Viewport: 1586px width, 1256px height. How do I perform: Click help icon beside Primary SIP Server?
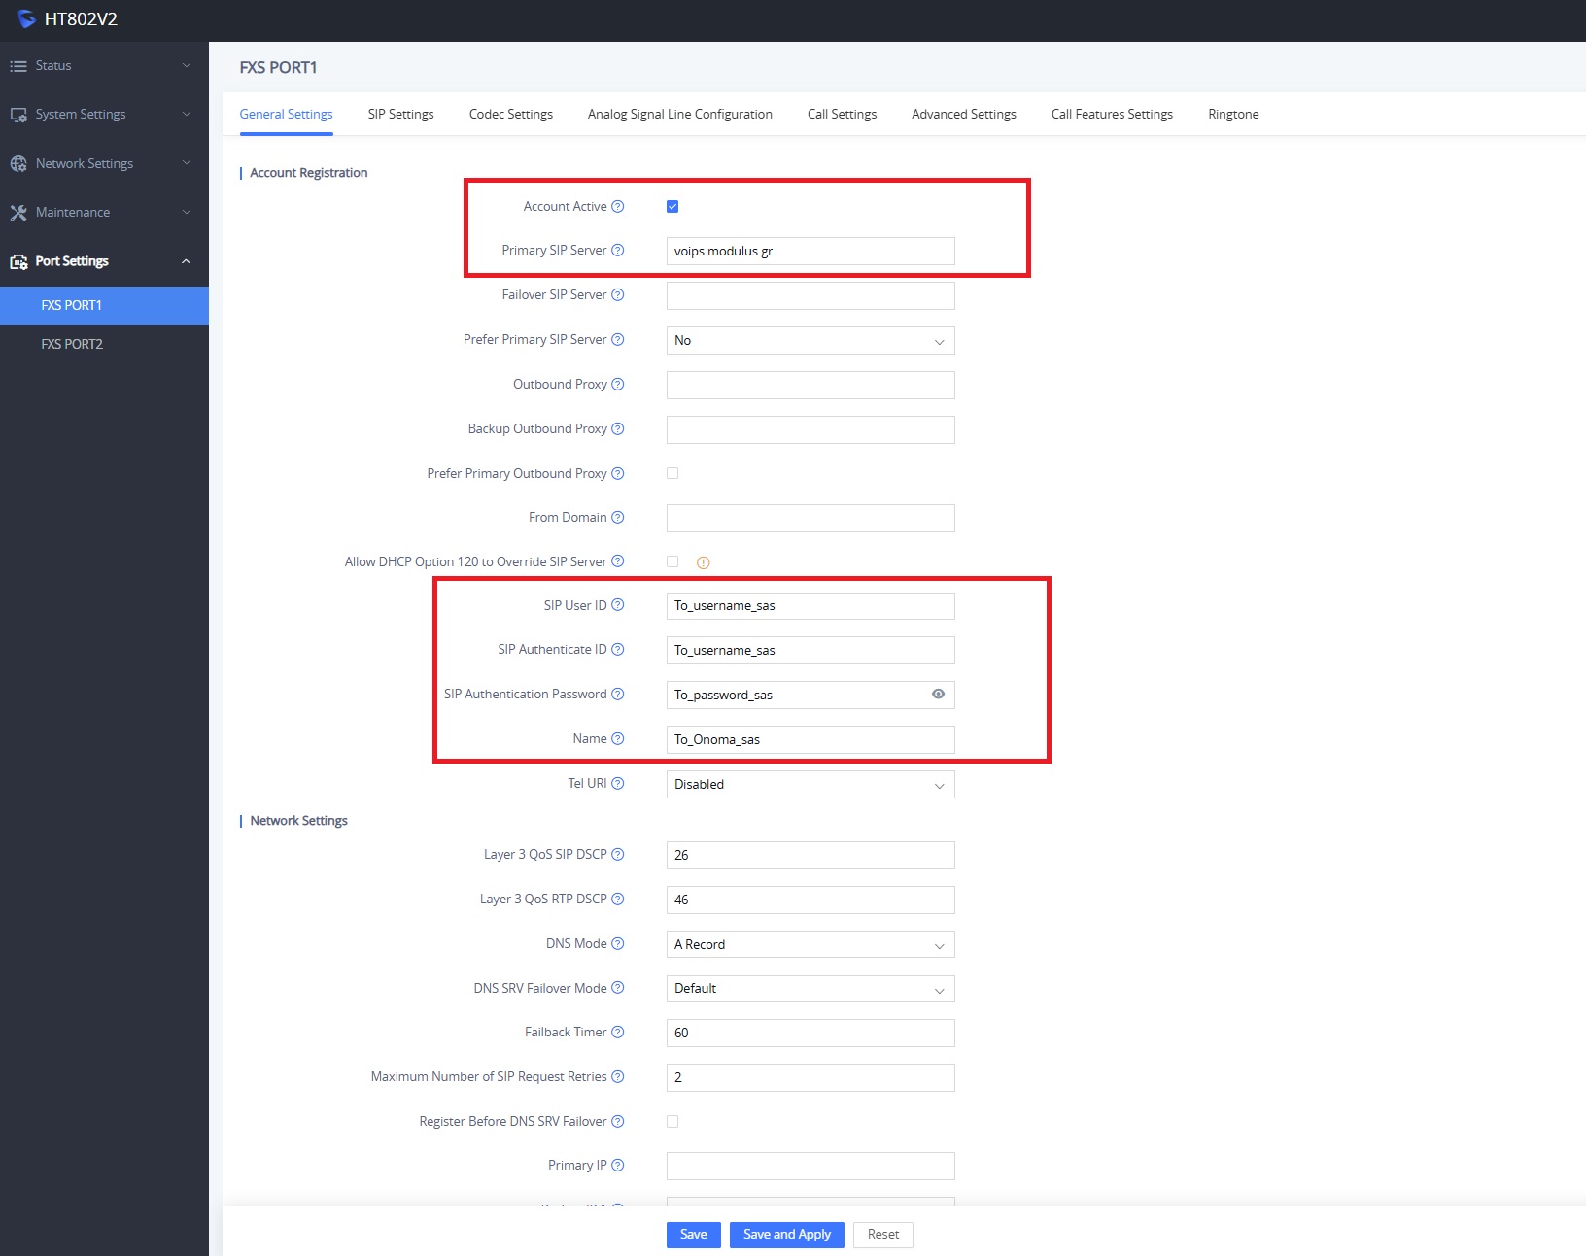(x=617, y=250)
